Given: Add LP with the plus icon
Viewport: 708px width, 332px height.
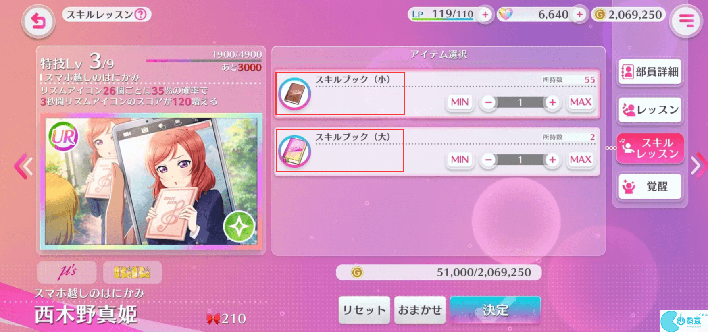Looking at the screenshot, I should [x=485, y=15].
